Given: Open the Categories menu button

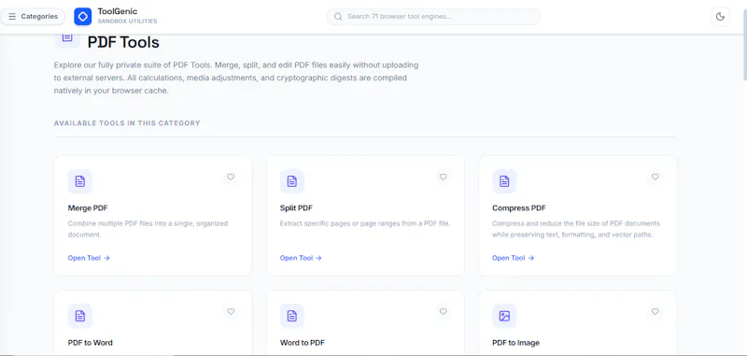Looking at the screenshot, I should (x=33, y=16).
